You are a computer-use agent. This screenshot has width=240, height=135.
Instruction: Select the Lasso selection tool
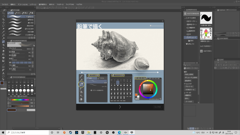point(3,25)
